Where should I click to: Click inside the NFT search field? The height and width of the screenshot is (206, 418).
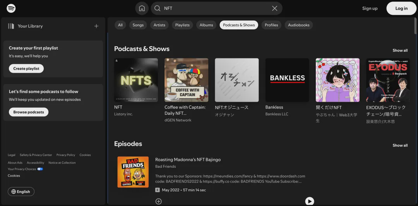[x=216, y=8]
